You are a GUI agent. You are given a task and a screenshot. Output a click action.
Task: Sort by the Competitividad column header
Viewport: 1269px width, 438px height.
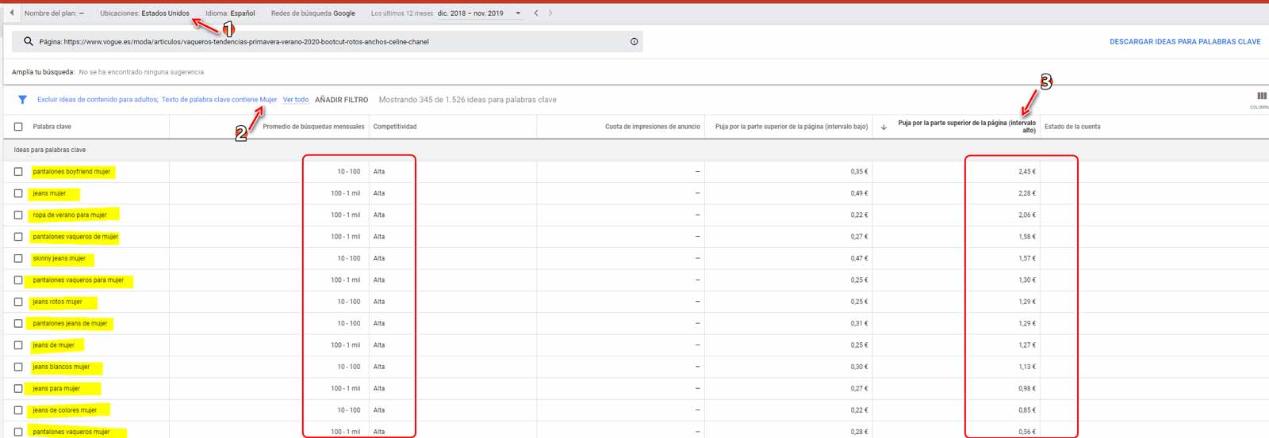coord(395,127)
